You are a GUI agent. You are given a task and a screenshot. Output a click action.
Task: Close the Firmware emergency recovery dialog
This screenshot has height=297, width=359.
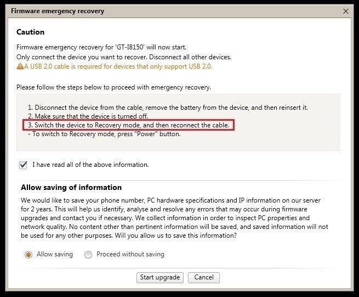click(345, 11)
